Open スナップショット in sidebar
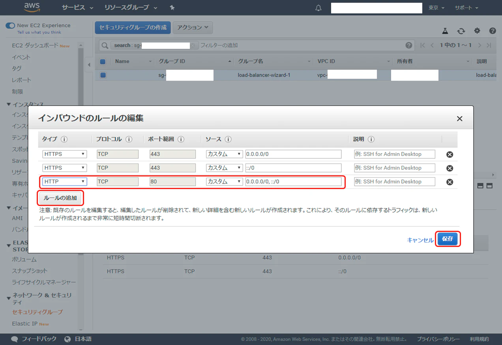The image size is (502, 345). (30, 271)
